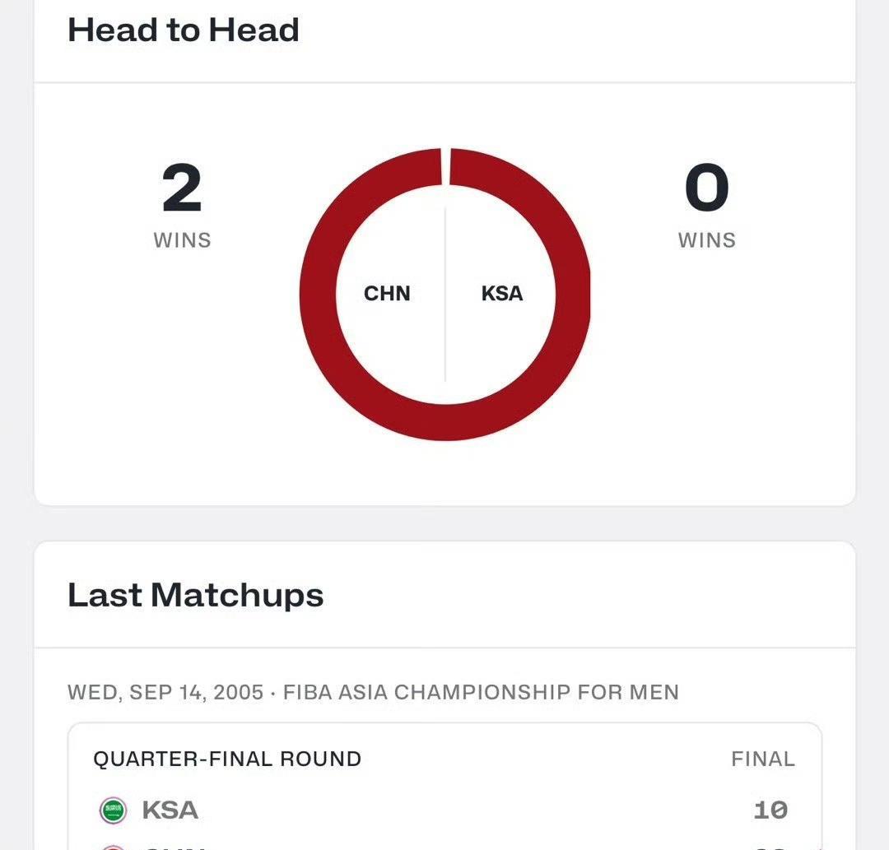Click the red donut chart ring

pyautogui.click(x=317, y=295)
